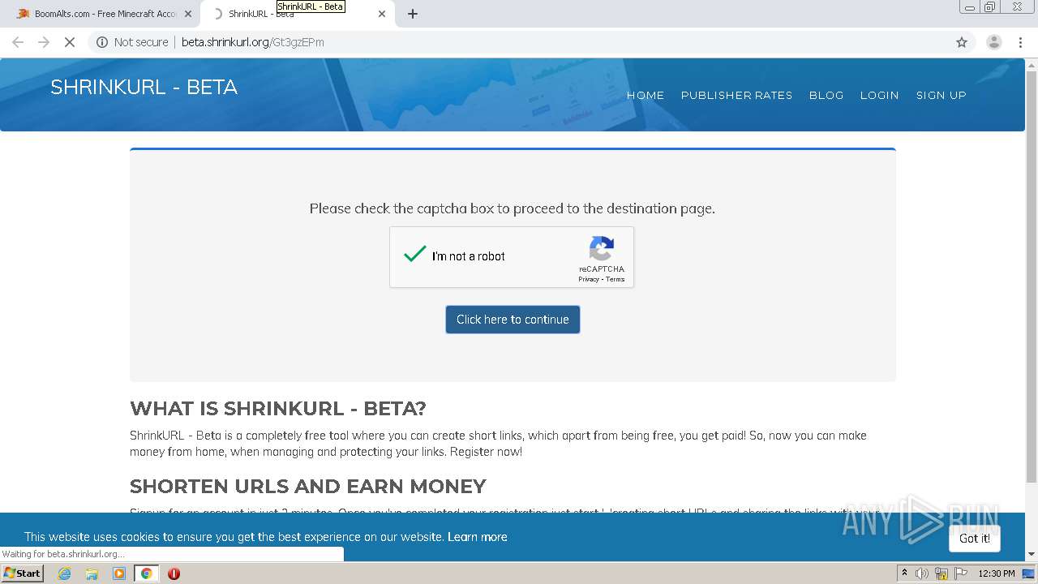1038x584 pixels.
Task: Select the Chrome taskbar icon
Action: click(x=147, y=573)
